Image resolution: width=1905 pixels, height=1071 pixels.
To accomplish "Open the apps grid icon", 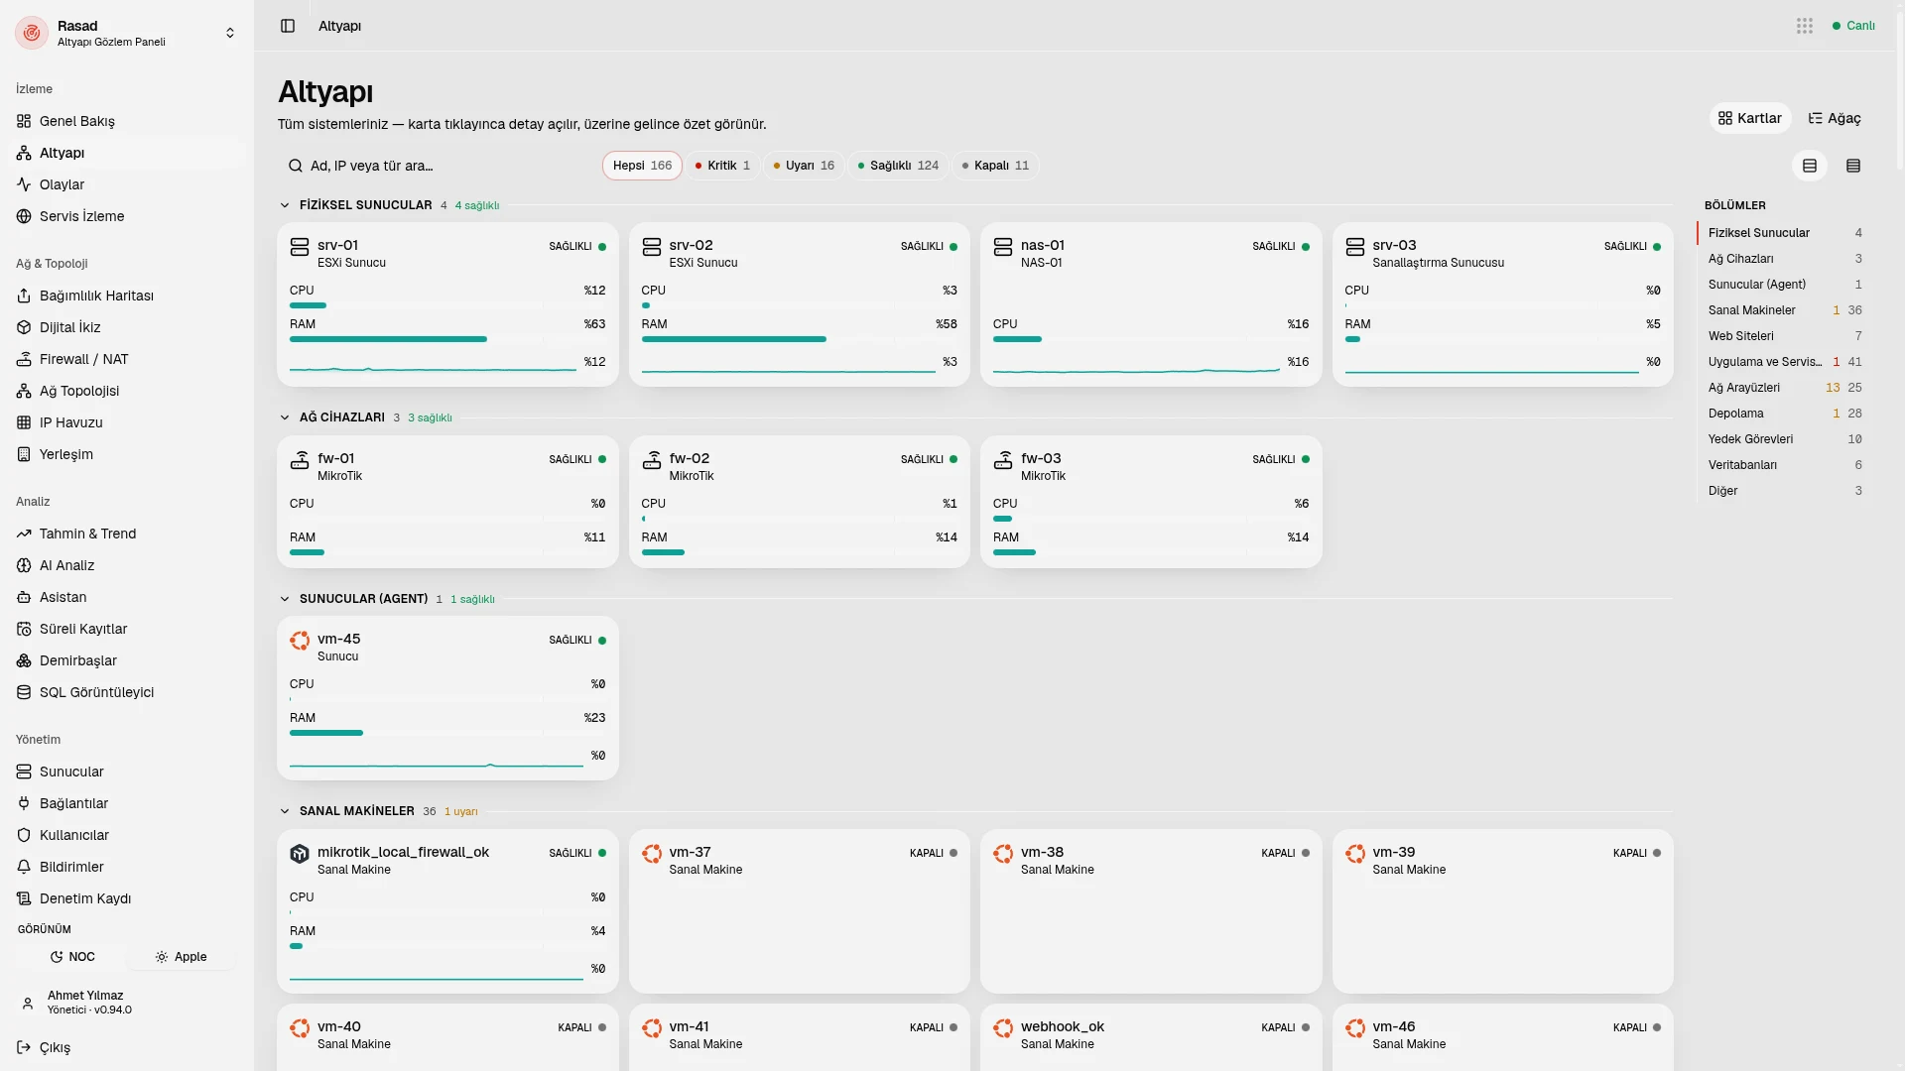I will (x=1805, y=26).
